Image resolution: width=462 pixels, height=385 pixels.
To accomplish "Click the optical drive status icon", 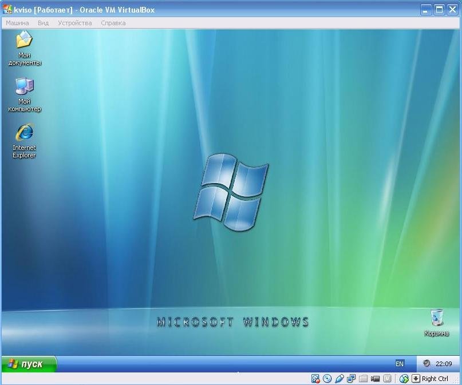I will [327, 378].
